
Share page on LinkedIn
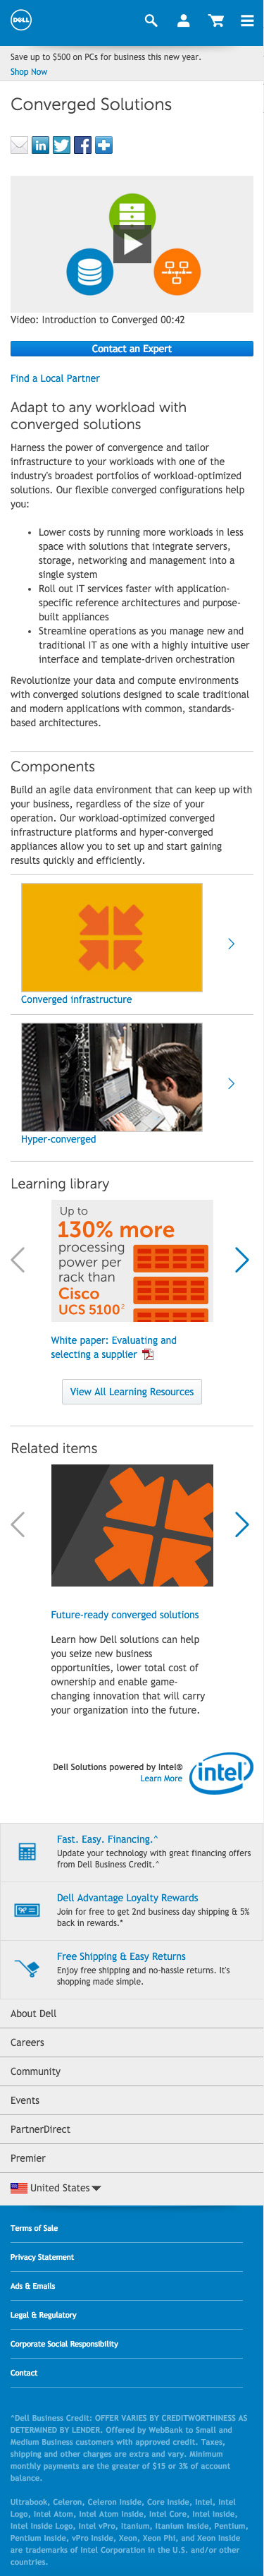[40, 145]
